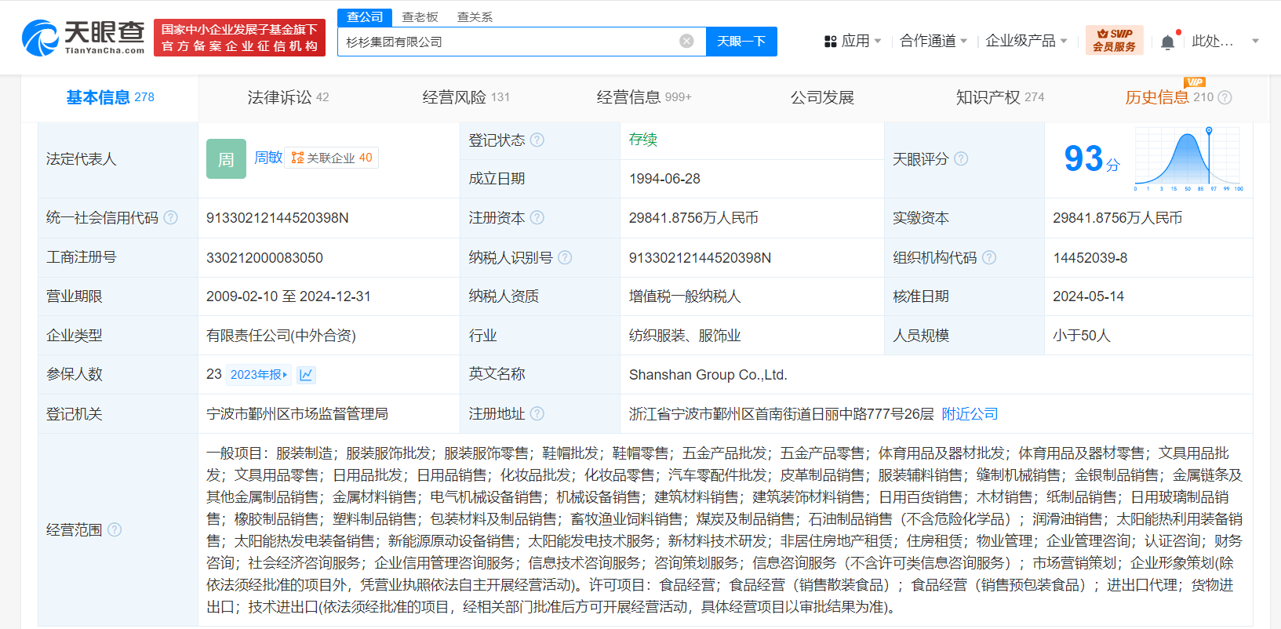The width and height of the screenshot is (1281, 629).
Task: Click the score marker on the distribution chart
Action: point(1209,130)
